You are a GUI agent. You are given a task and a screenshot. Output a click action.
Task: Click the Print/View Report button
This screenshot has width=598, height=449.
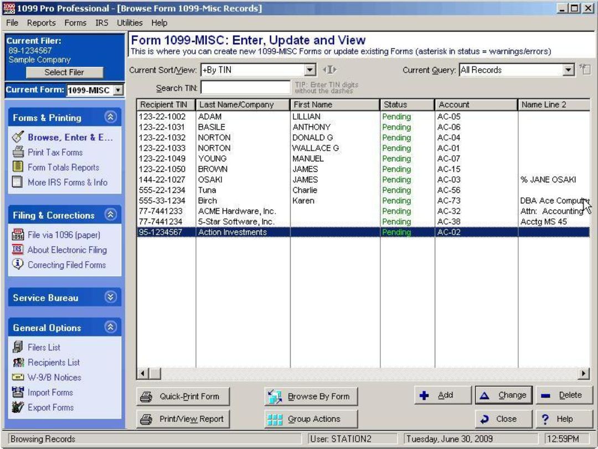coord(183,419)
